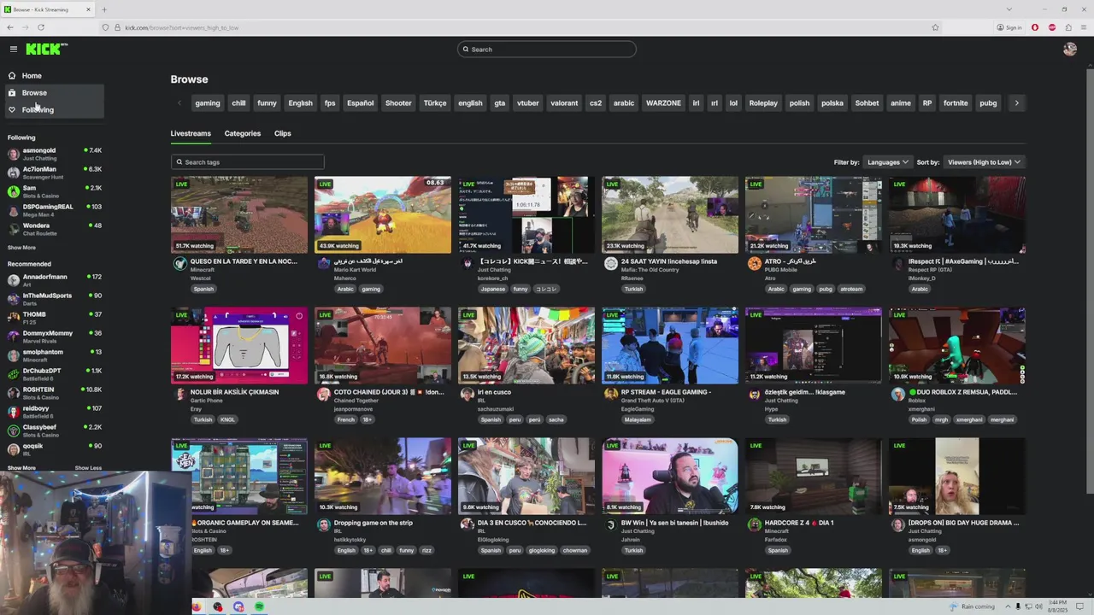Reload the page with browser refresh
The height and width of the screenshot is (615, 1094).
pos(40,27)
